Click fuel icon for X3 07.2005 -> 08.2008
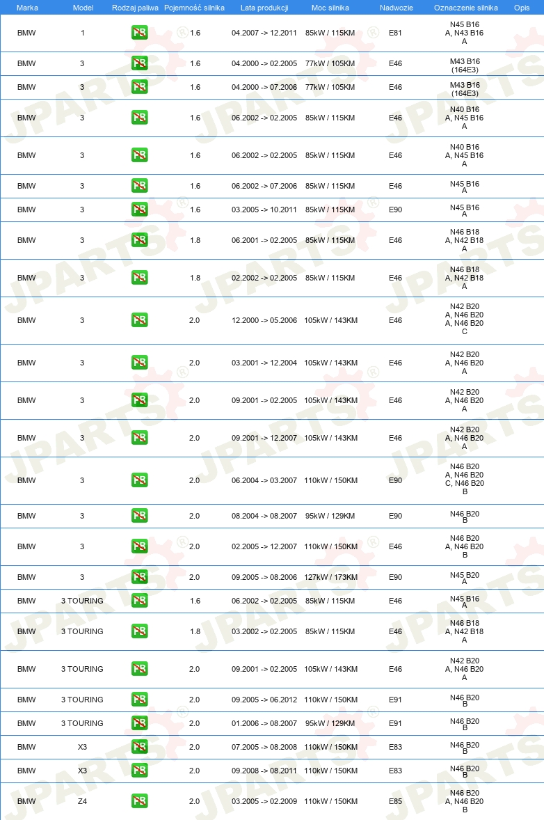544x820 pixels. (140, 747)
